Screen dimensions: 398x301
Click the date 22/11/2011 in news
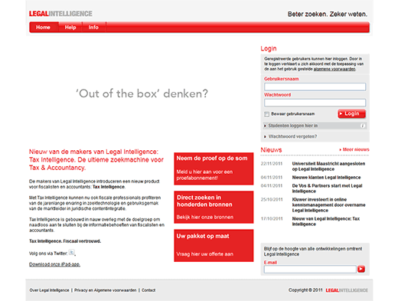(x=272, y=164)
